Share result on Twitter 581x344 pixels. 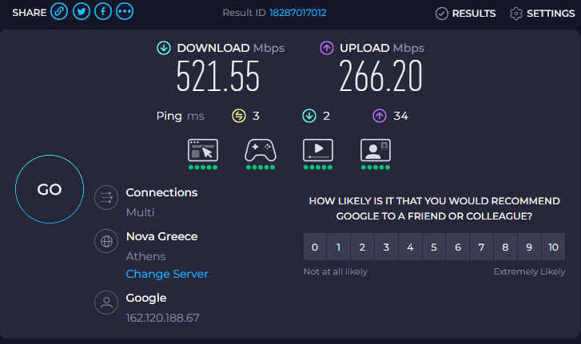81,11
